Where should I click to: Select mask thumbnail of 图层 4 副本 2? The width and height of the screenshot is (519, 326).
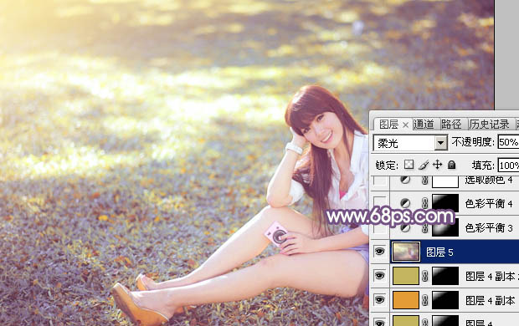[445, 276]
